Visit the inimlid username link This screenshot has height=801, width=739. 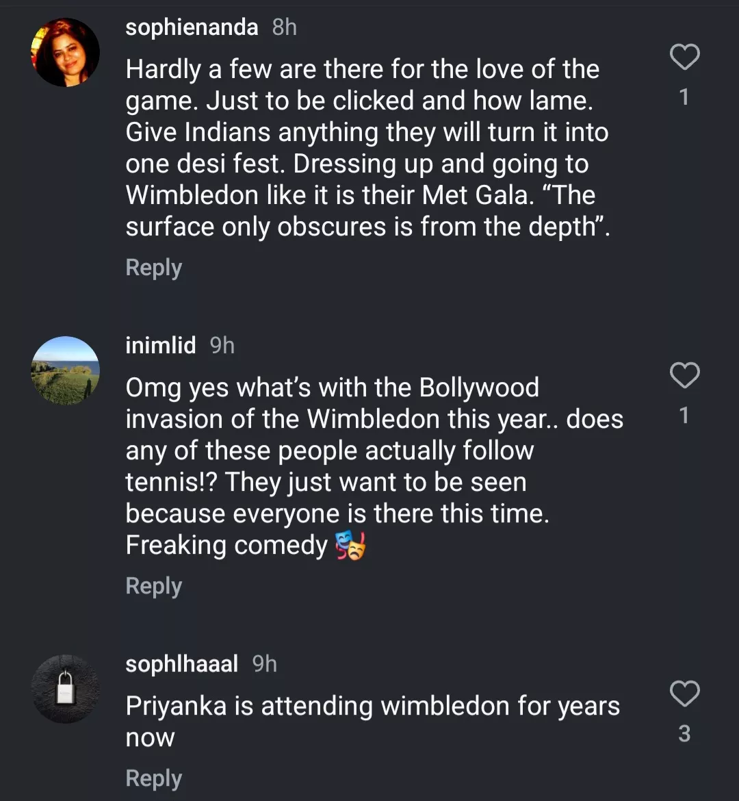click(161, 345)
